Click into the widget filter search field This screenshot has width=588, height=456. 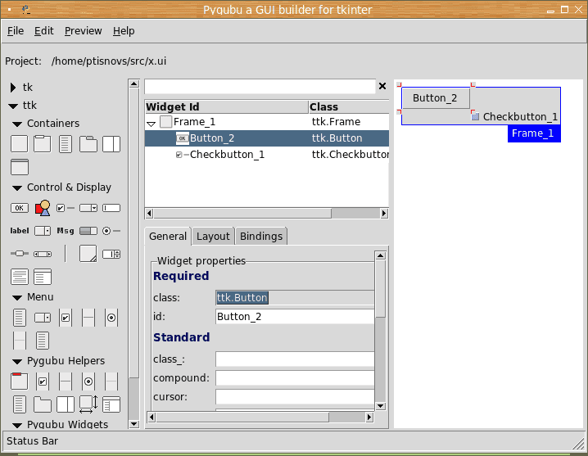pos(260,87)
